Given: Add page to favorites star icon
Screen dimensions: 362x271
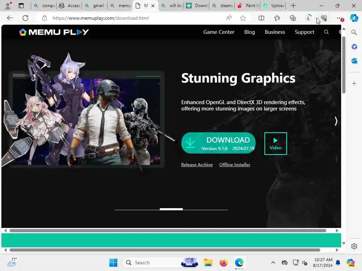Looking at the screenshot, I should (243, 18).
